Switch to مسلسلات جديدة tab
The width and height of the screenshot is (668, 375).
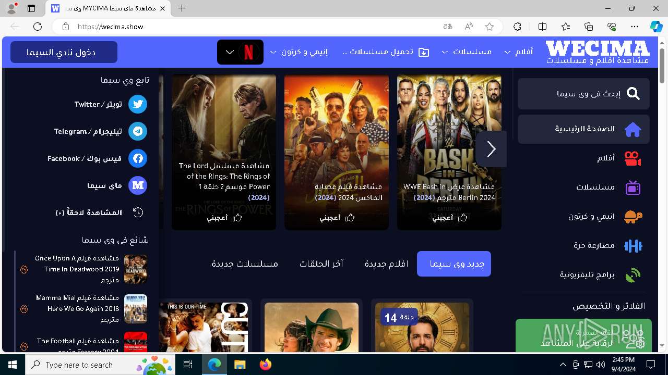click(245, 264)
